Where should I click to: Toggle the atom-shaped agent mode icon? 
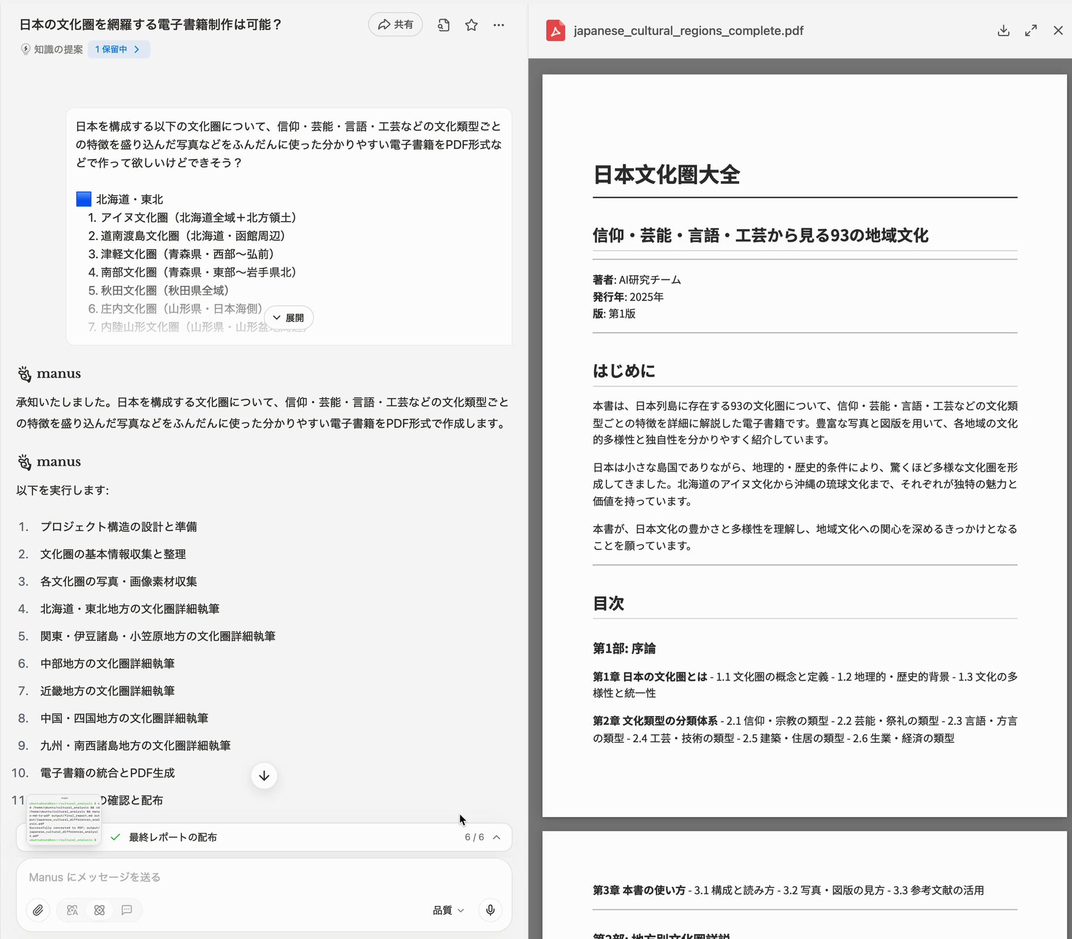tap(99, 910)
